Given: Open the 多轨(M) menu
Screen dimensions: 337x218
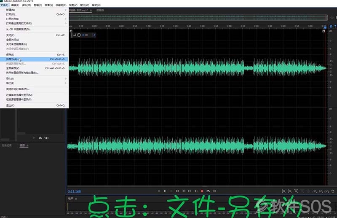Looking at the screenshot, I should point(27,5).
